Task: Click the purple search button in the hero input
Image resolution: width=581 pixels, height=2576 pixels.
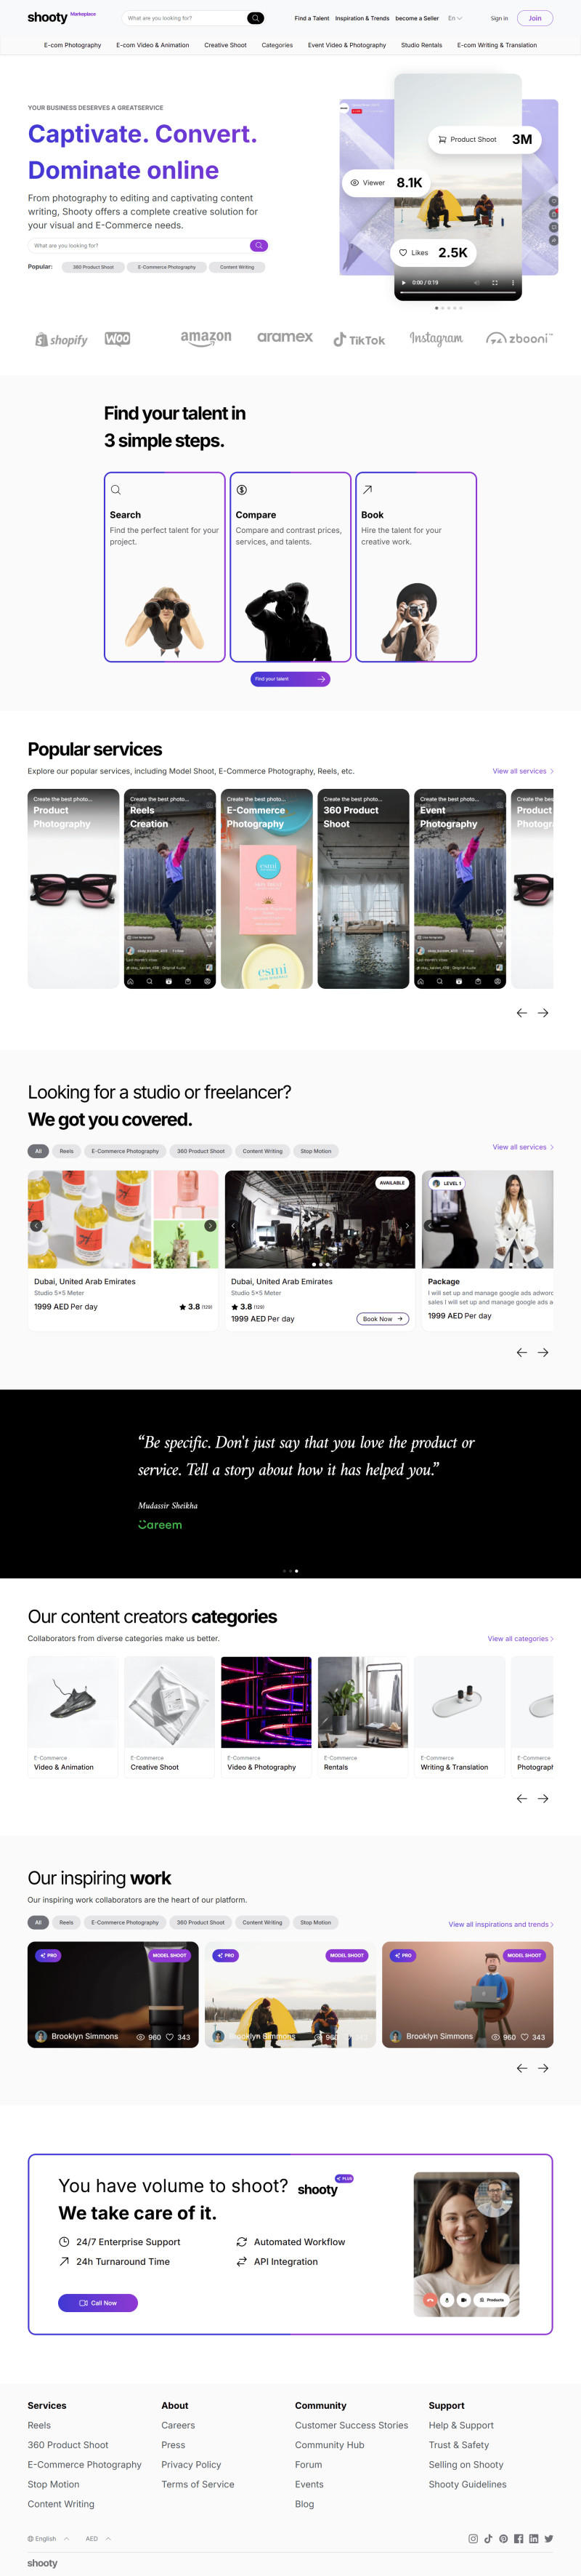Action: point(259,245)
